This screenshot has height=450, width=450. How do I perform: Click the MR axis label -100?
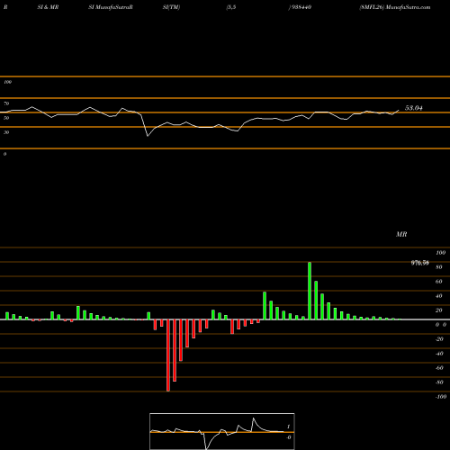[x=441, y=397]
